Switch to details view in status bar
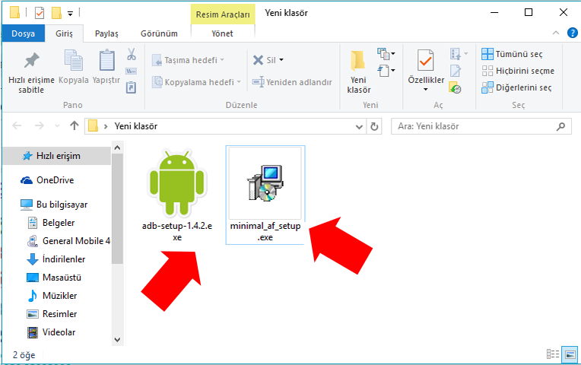This screenshot has height=365, width=581. tap(553, 354)
